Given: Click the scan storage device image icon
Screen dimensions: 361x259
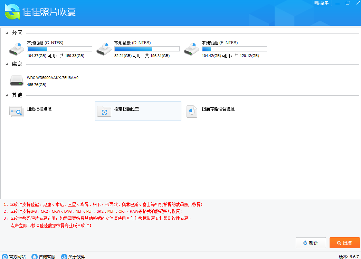Looking at the screenshot, I should pos(192,111).
